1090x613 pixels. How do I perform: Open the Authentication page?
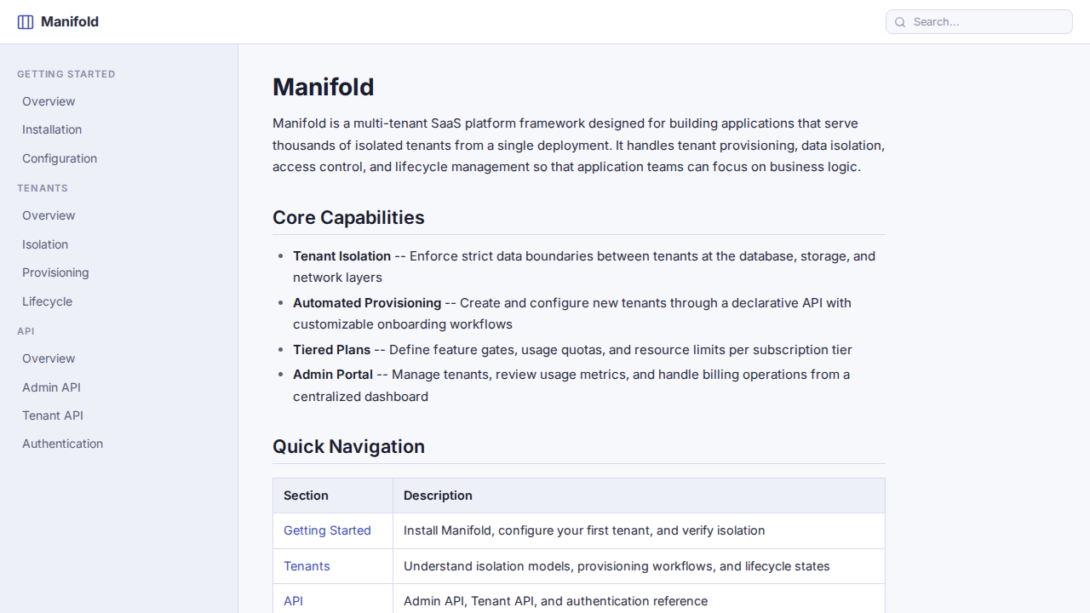point(62,444)
